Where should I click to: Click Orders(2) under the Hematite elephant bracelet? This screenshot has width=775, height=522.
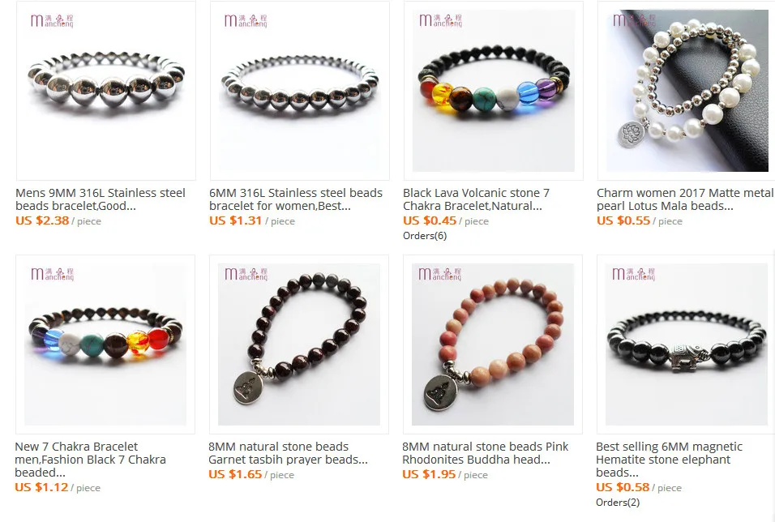coord(618,503)
